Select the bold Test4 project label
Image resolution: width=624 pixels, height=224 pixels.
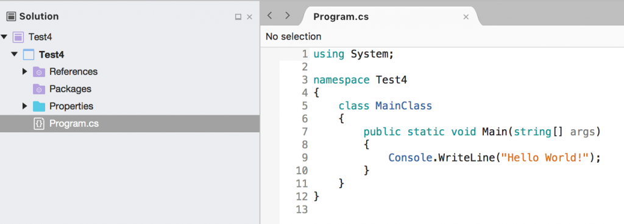52,55
